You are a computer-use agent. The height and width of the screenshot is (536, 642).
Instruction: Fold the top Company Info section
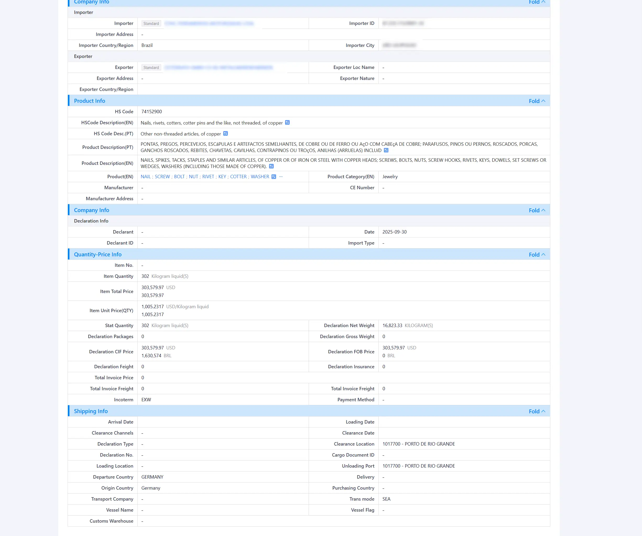tap(537, 2)
